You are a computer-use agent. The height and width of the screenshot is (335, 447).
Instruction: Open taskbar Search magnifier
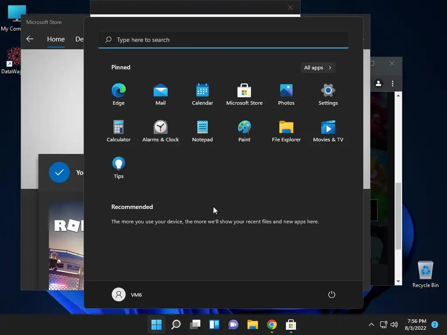pos(176,325)
